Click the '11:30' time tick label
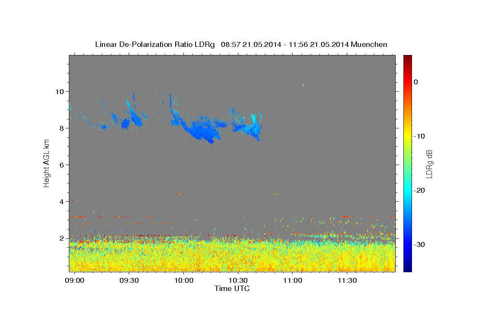Screen dimensions: 489x326 [347, 281]
